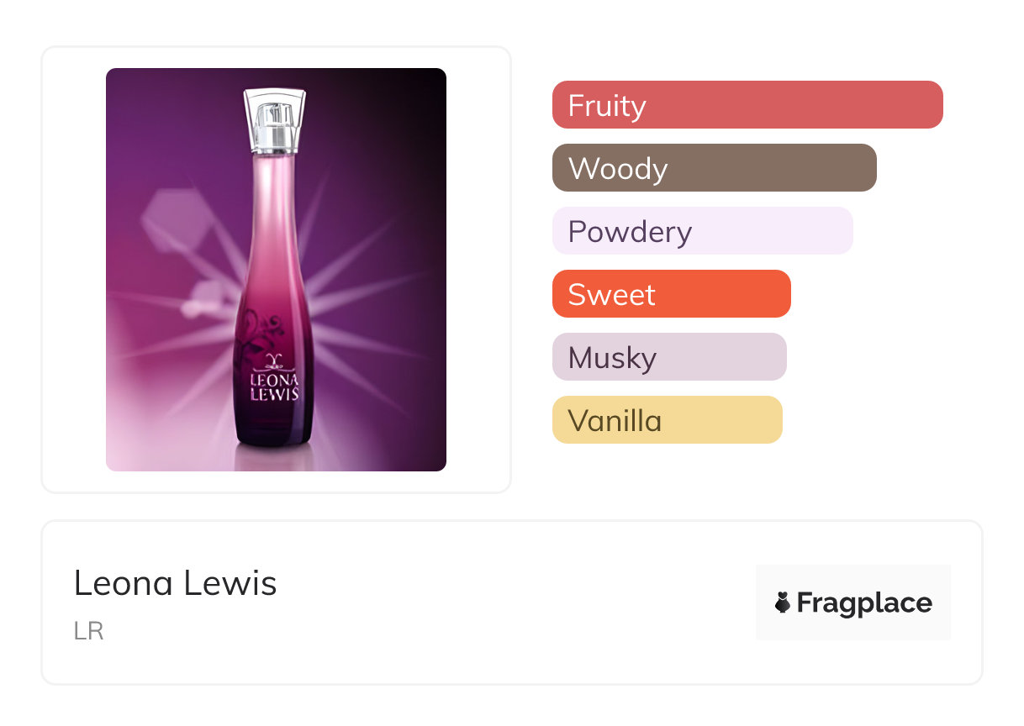
Task: Choose the yellow Vanilla accord bar
Action: [668, 420]
